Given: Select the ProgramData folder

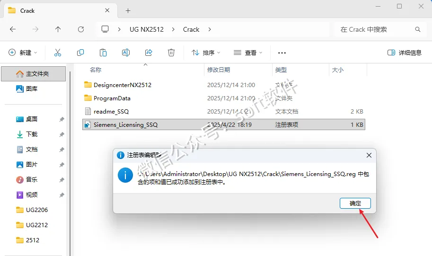Looking at the screenshot, I should pyautogui.click(x=224, y=98).
